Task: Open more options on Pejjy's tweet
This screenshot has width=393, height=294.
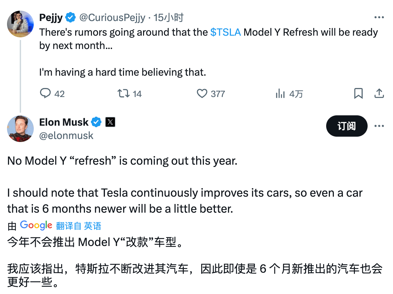Action: pyautogui.click(x=379, y=18)
